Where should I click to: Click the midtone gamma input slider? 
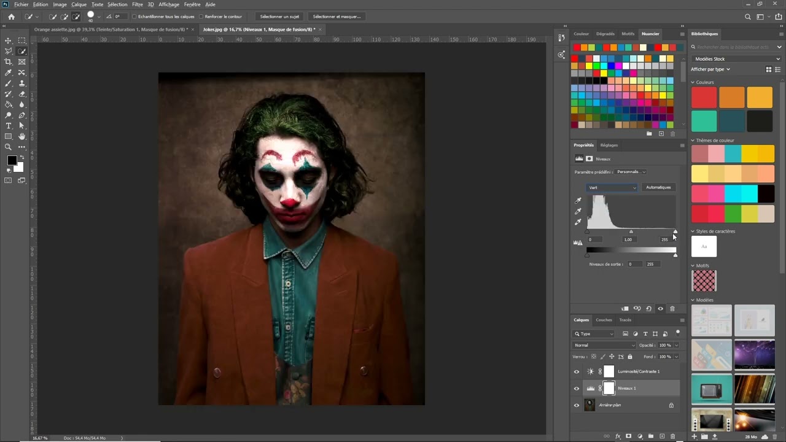(x=631, y=232)
